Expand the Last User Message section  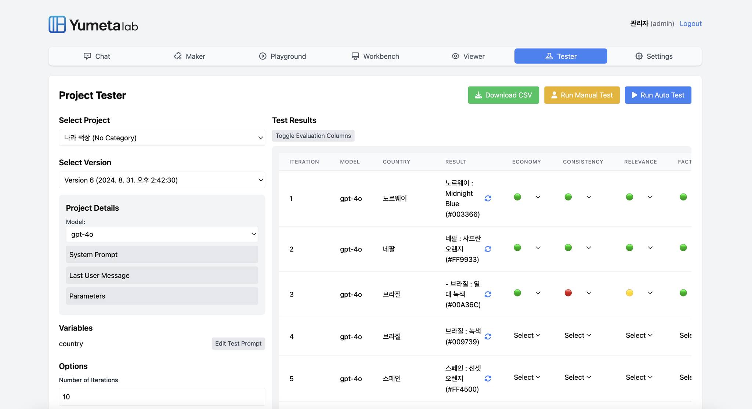162,275
